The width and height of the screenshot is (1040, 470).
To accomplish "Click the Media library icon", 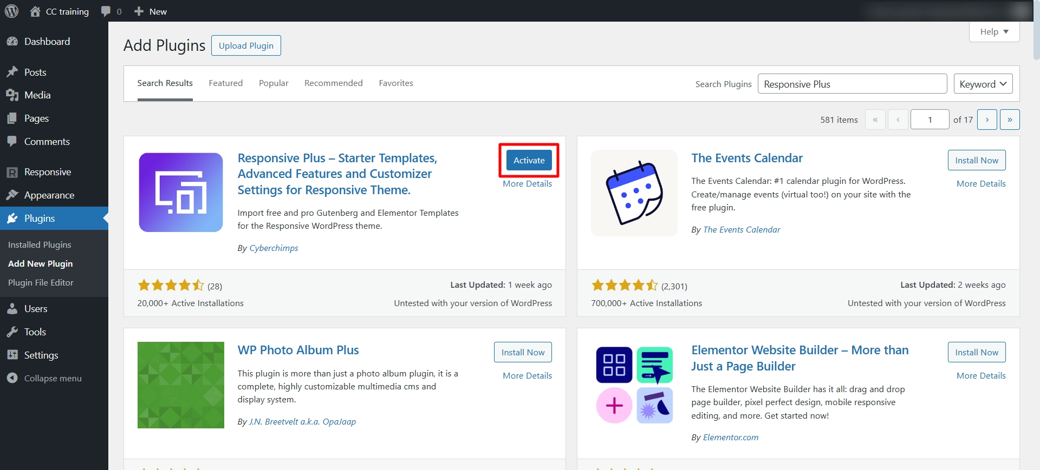I will [12, 95].
